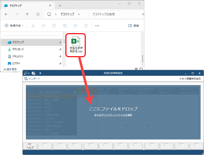Click the インポート menu item
Screen dimensions: 204x155
(x=33, y=79)
